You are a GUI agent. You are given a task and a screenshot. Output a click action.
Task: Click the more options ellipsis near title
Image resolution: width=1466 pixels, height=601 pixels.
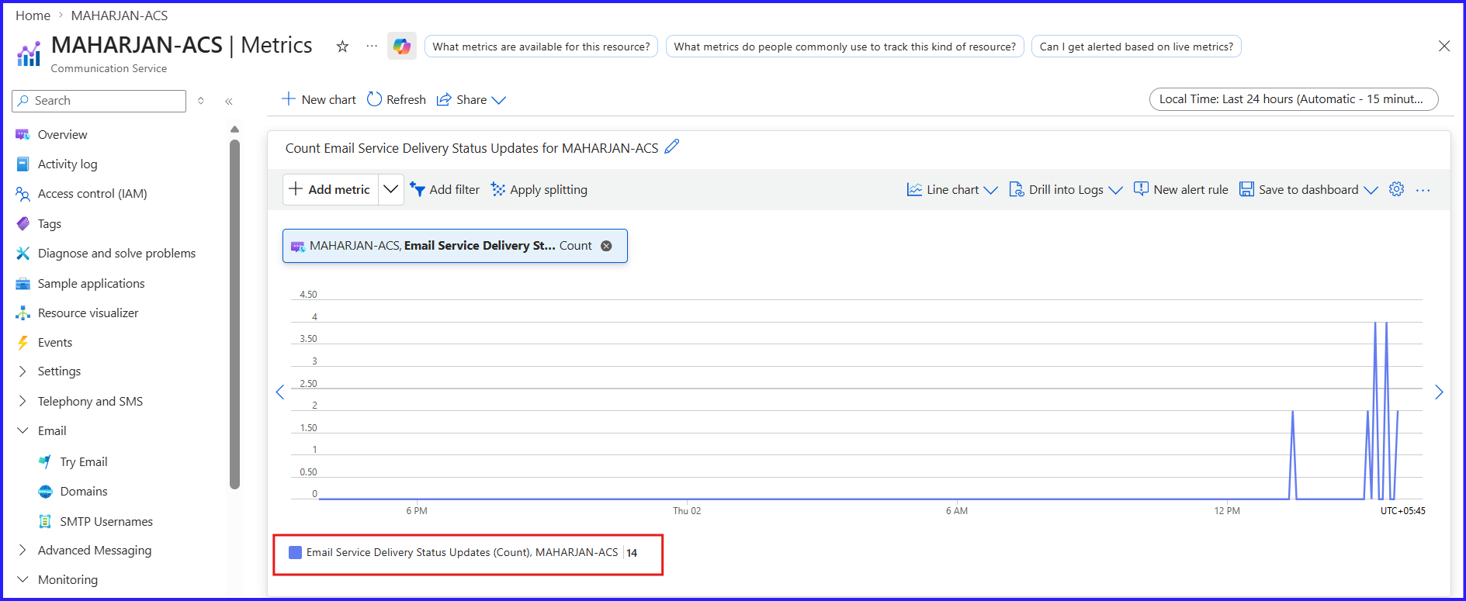click(372, 46)
